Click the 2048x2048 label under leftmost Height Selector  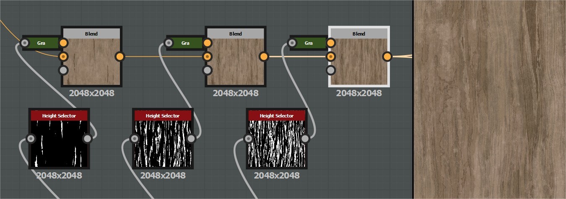59,176
